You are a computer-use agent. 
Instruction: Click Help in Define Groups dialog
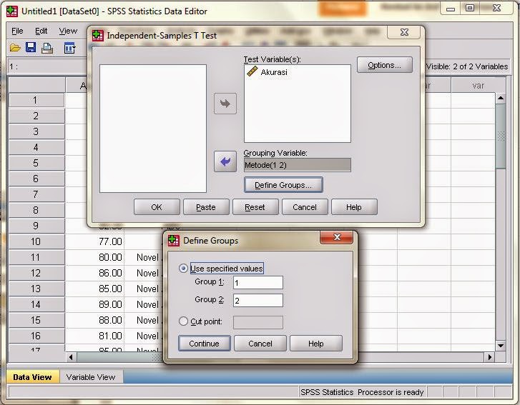316,344
